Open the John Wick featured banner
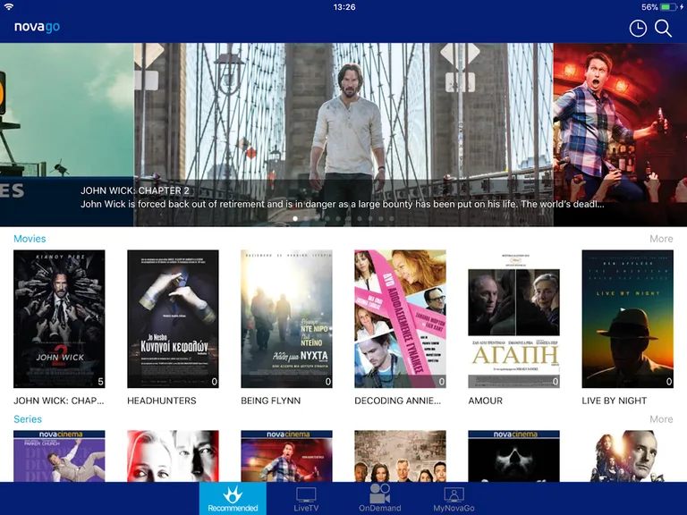The width and height of the screenshot is (687, 515). 343,134
